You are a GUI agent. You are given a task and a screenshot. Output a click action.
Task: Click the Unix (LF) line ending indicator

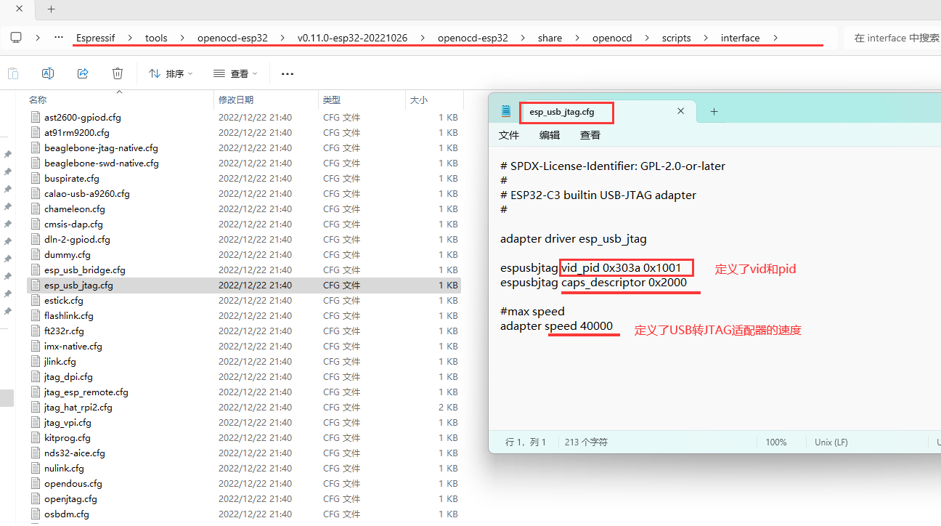tap(831, 442)
